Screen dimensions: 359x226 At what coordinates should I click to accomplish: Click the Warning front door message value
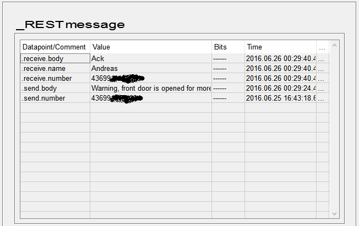(150, 88)
